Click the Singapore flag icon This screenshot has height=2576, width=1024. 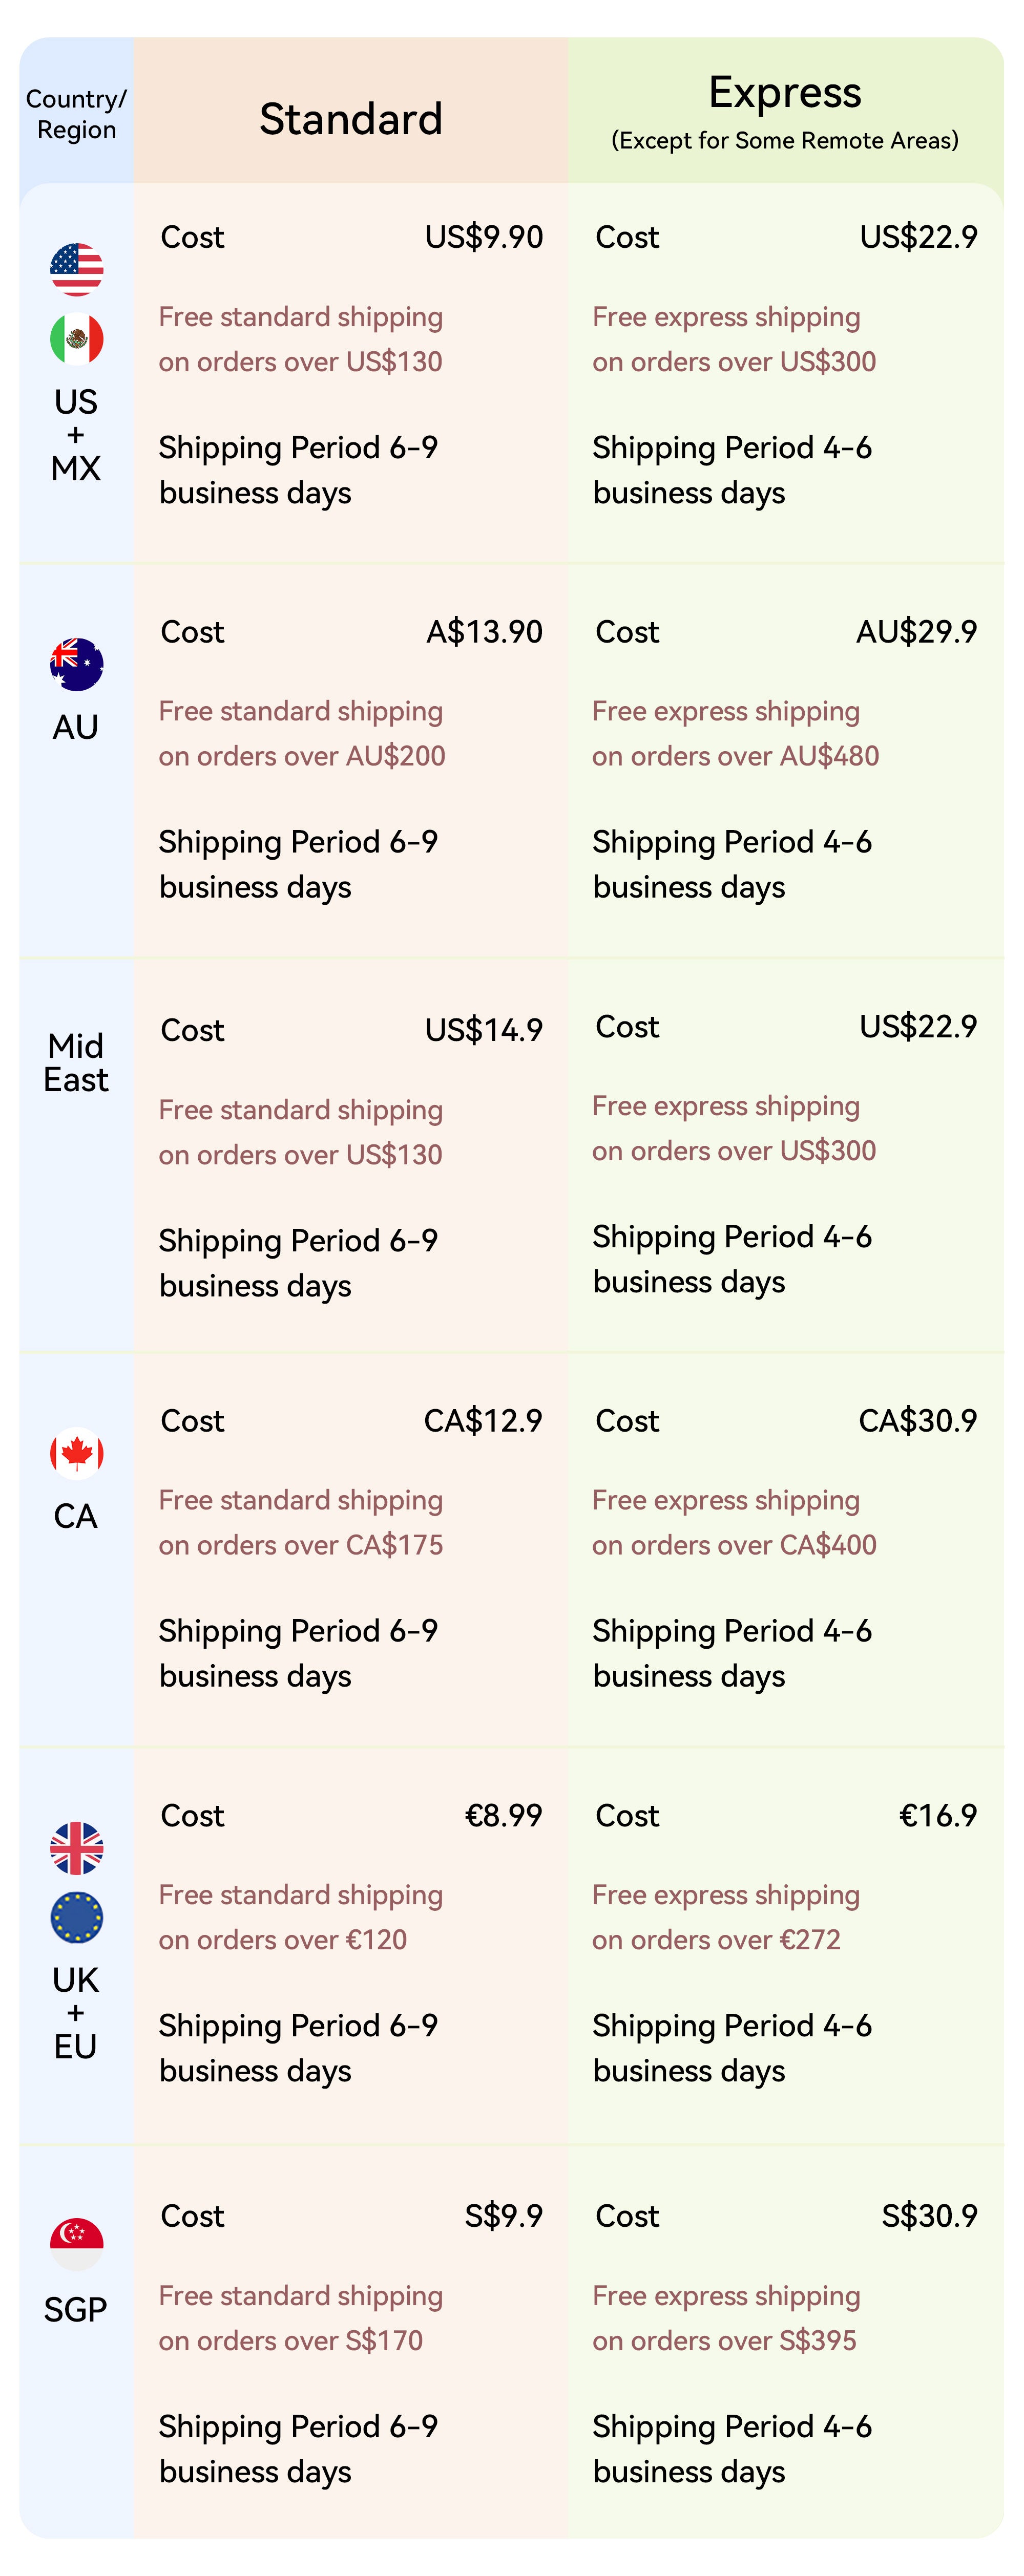(x=77, y=2244)
